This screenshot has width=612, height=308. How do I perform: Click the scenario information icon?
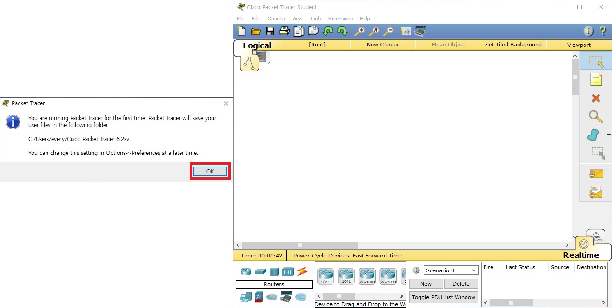point(416,270)
